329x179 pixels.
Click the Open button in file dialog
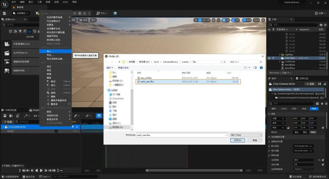coord(238,140)
